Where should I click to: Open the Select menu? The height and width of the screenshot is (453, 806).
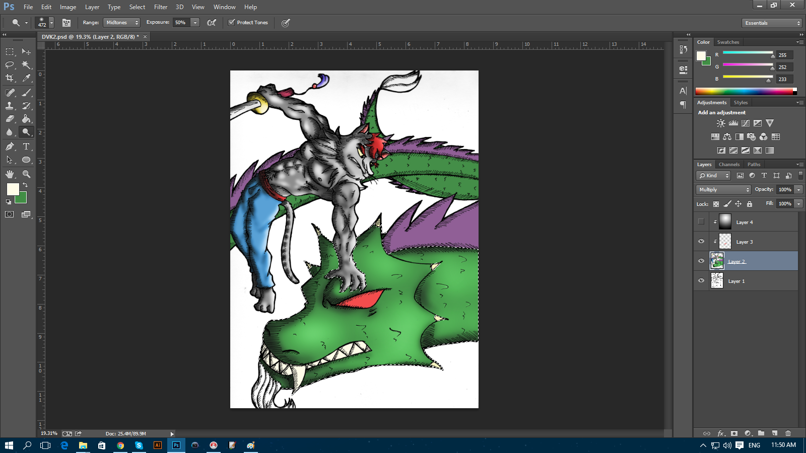point(137,7)
